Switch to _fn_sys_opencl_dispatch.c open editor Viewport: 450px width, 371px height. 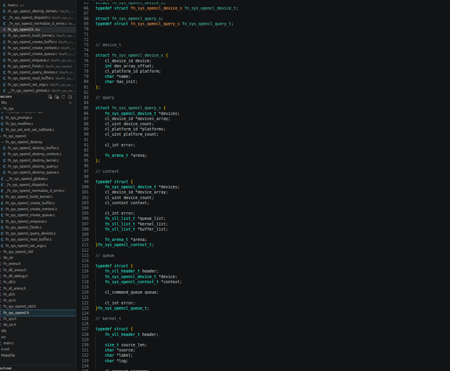click(38, 18)
